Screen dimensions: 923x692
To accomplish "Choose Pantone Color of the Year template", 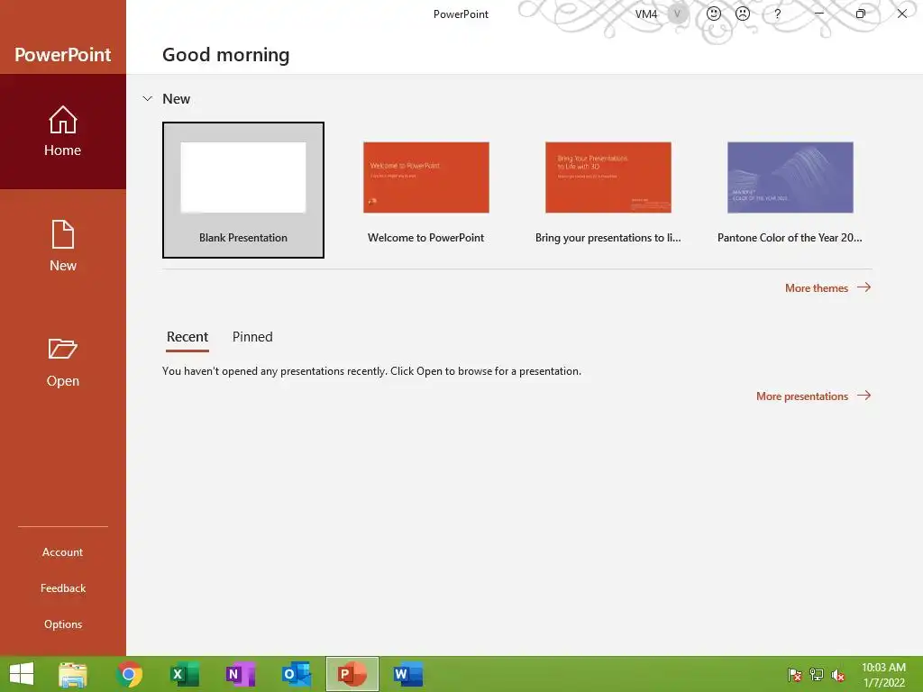I will 790,190.
